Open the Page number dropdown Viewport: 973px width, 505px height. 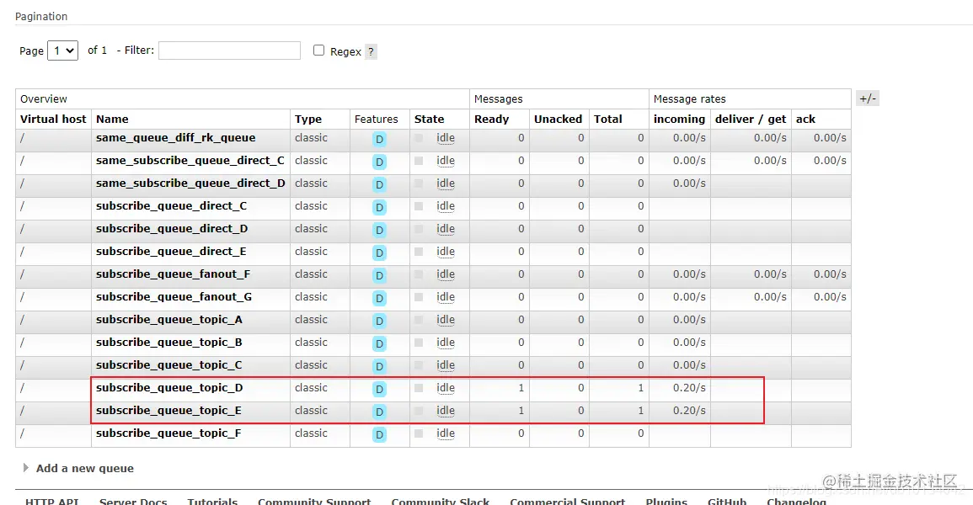coord(62,50)
